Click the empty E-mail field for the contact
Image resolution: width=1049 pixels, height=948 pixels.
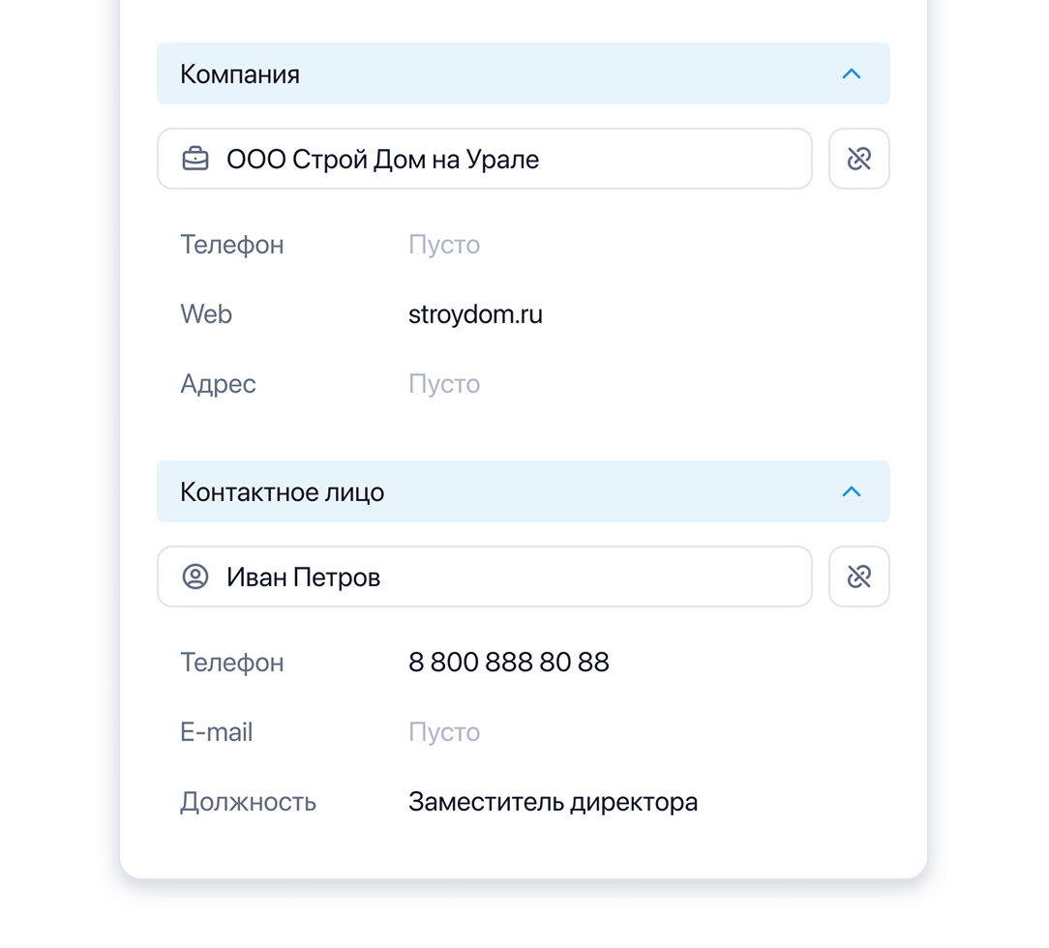click(443, 731)
